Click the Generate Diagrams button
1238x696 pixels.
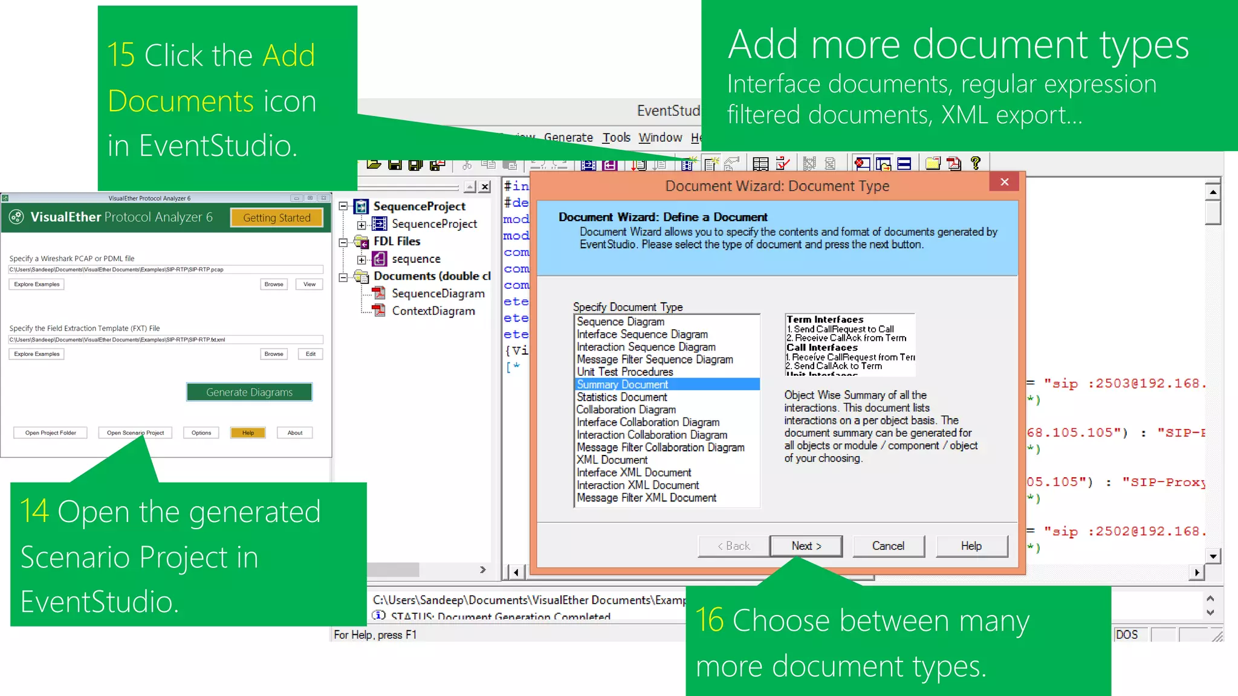(x=249, y=392)
